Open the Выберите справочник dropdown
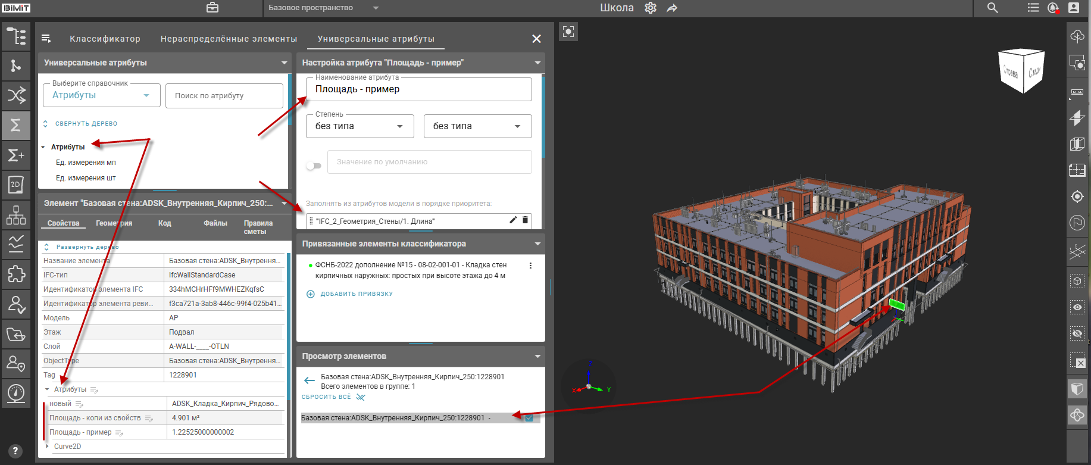The image size is (1091, 465). point(101,95)
